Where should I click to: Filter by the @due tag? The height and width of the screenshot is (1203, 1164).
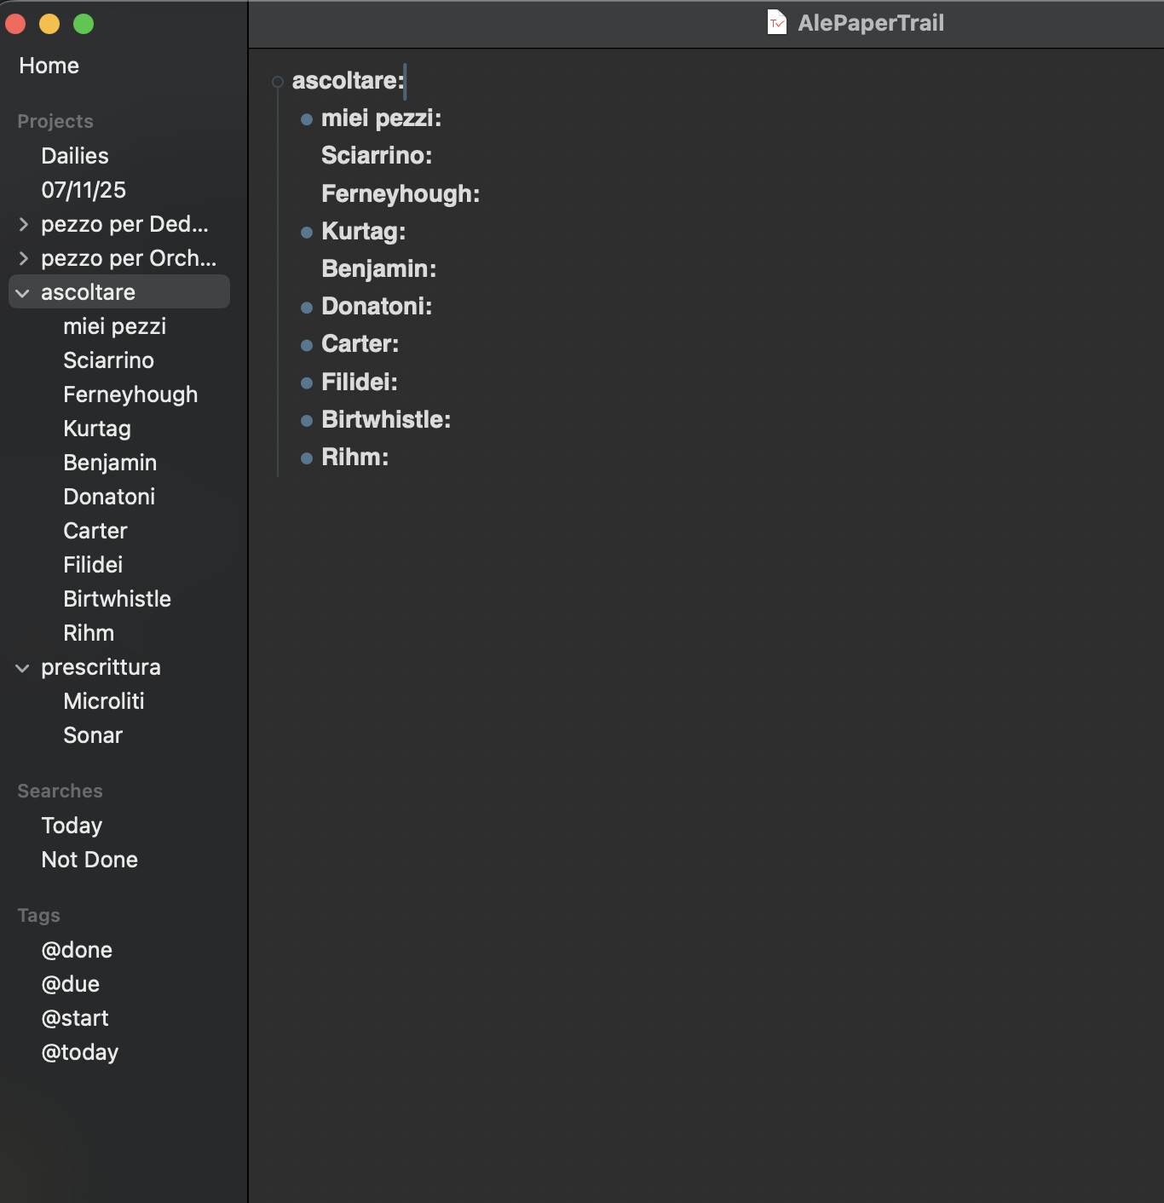pos(71,984)
